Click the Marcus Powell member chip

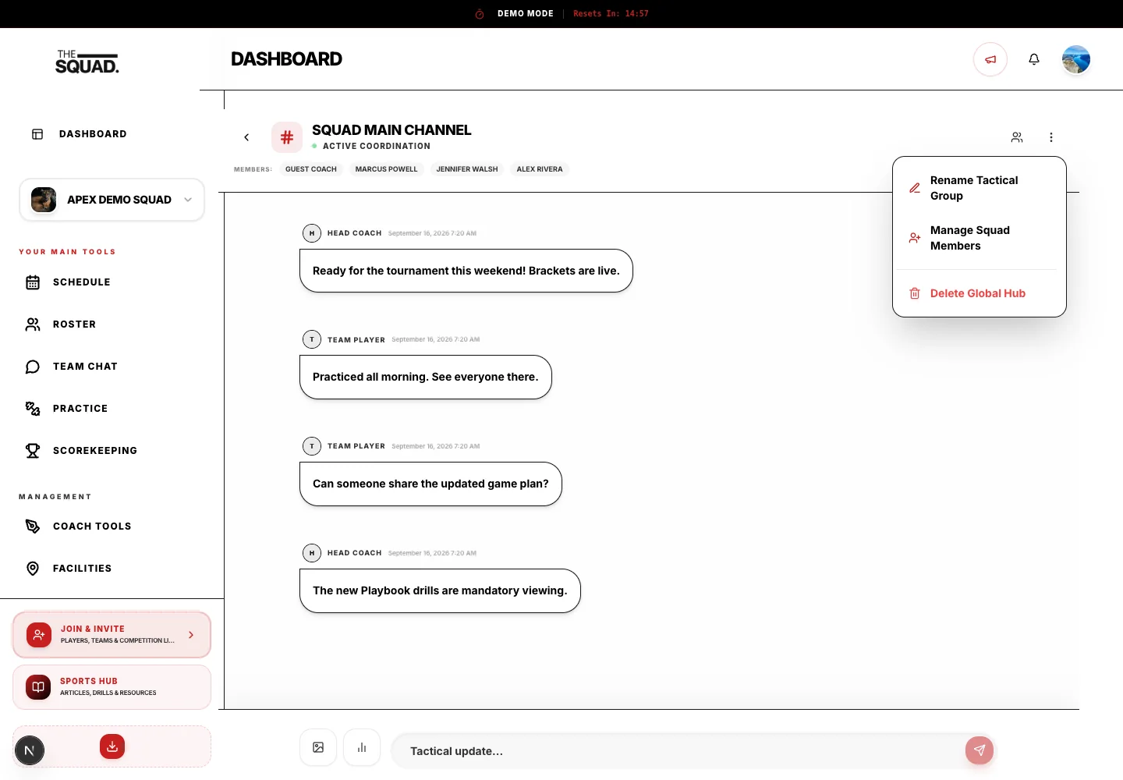click(x=387, y=169)
